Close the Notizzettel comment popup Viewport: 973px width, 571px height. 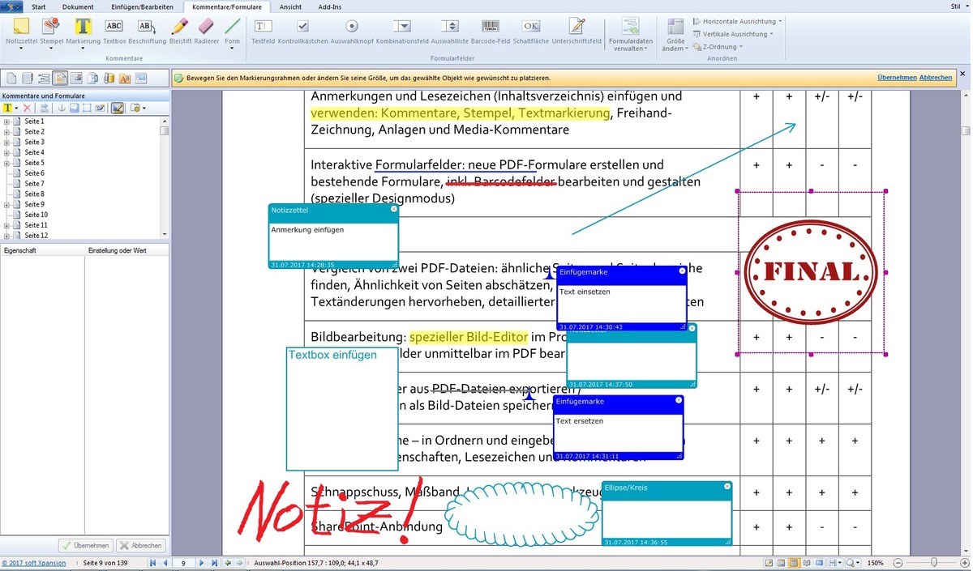coord(394,209)
